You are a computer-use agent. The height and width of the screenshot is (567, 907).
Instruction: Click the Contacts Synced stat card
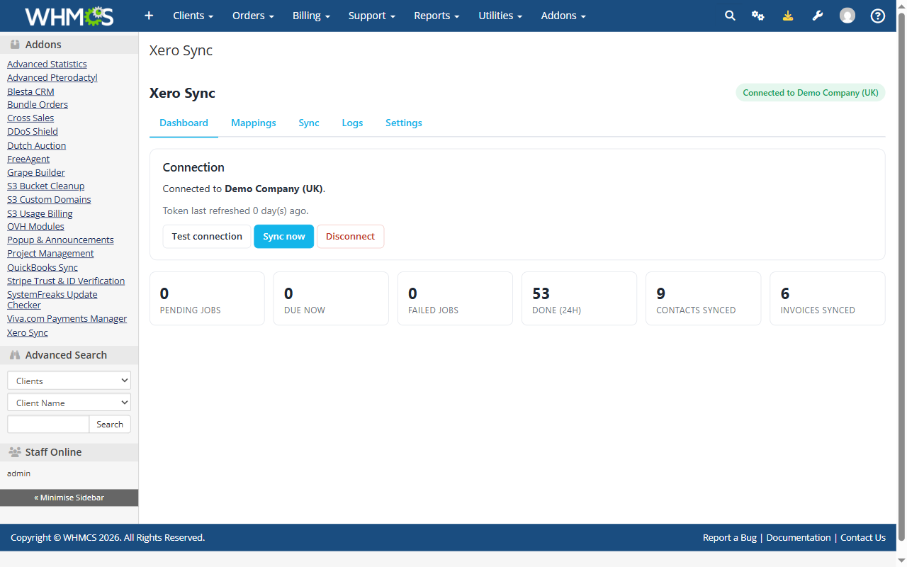point(704,298)
